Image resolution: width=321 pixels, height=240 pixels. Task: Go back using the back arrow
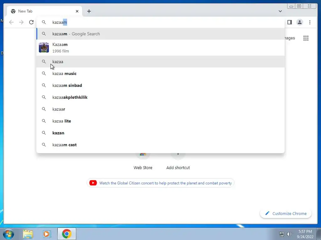tap(11, 22)
